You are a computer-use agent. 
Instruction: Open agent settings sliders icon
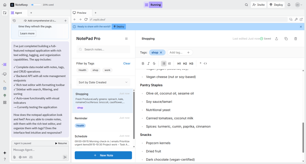click(31, 157)
